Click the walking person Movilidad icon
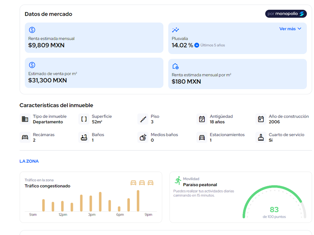 (178, 181)
